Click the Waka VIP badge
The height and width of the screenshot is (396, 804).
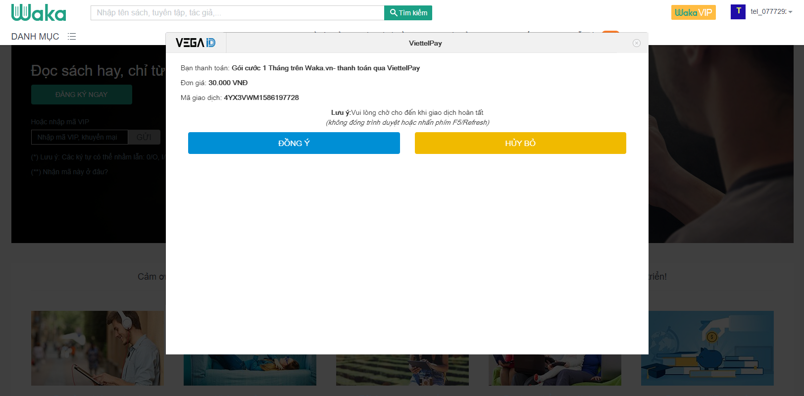coord(693,12)
